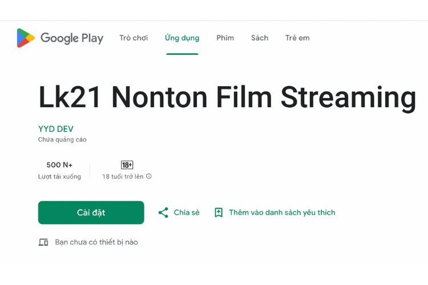Click the Google Play triangle logo
The height and width of the screenshot is (285, 428).
click(25, 38)
